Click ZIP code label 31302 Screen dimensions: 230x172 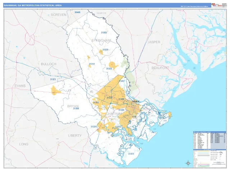[x=96, y=102]
